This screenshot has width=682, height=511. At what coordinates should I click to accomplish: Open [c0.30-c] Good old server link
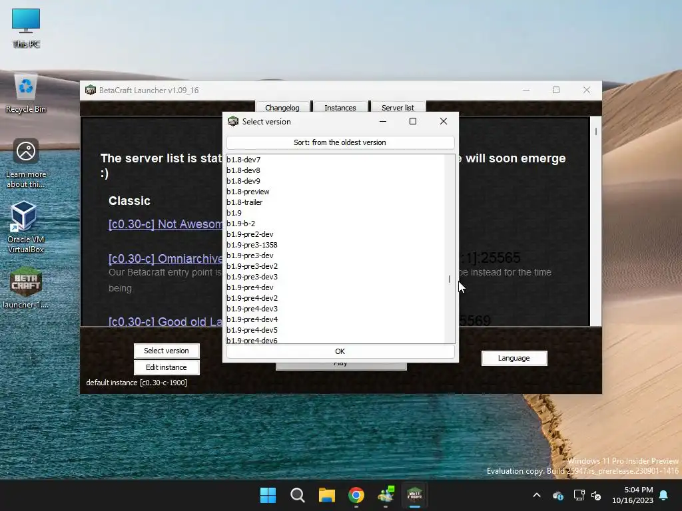165,321
